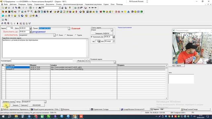This screenshot has width=212, height=119.
Task: Select the Группе radio button
Action: pos(76,35)
